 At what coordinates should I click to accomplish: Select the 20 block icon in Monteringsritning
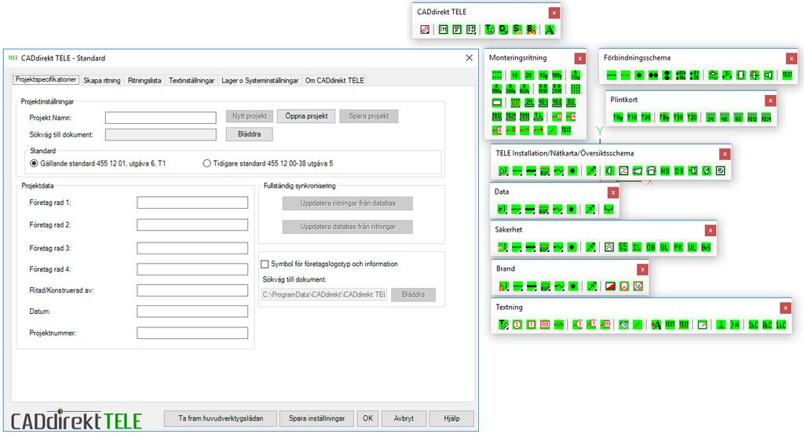click(528, 75)
